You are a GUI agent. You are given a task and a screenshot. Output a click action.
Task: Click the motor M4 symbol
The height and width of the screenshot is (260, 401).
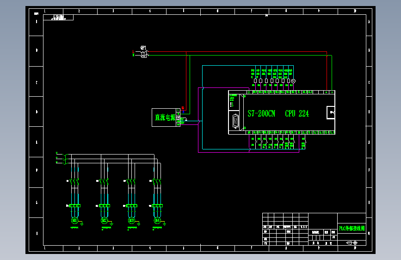[157, 220]
